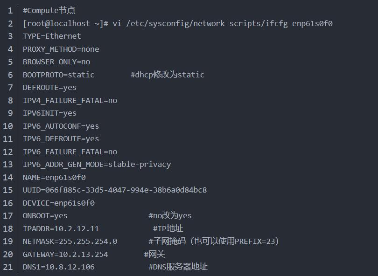Click the vi ifcfg-enp61s0f0 command line
This screenshot has width=378, height=276.
177,23
